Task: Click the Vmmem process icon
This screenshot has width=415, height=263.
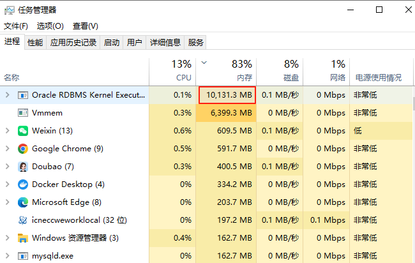Action: click(x=23, y=113)
